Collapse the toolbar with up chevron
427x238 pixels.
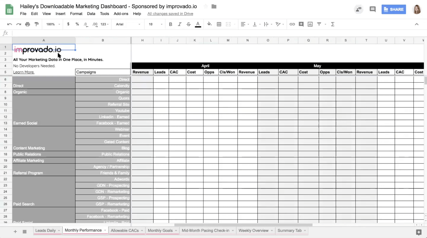[x=417, y=24]
